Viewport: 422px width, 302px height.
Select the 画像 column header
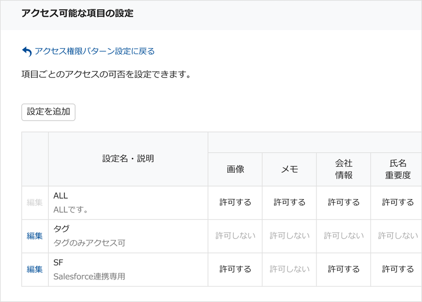coord(235,169)
